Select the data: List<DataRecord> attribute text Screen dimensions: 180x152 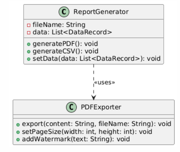[72, 32]
